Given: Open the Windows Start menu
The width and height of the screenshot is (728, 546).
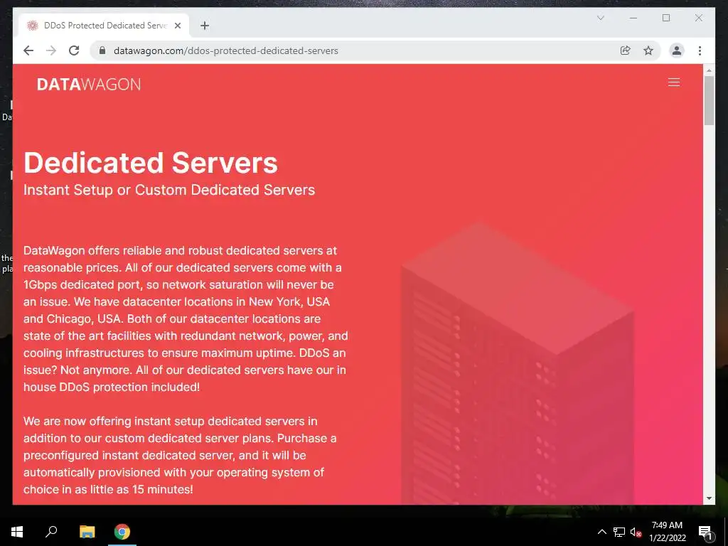Looking at the screenshot, I should pyautogui.click(x=17, y=532).
